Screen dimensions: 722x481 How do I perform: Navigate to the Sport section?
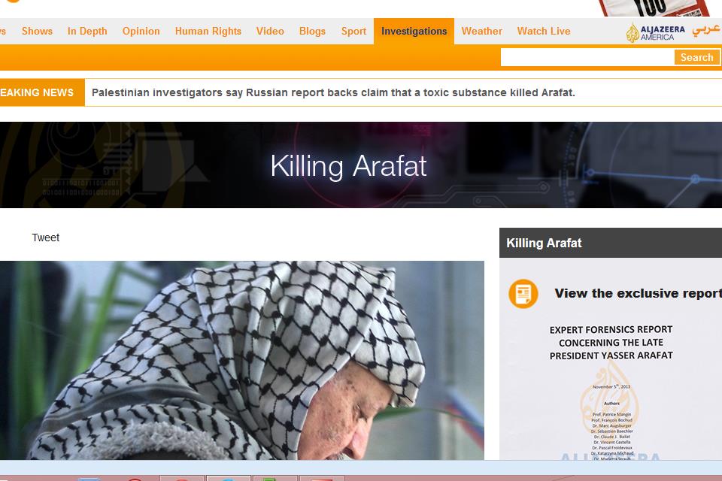(x=353, y=32)
